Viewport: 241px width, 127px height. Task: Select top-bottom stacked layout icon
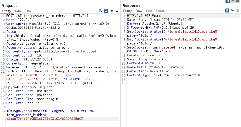(233, 2)
